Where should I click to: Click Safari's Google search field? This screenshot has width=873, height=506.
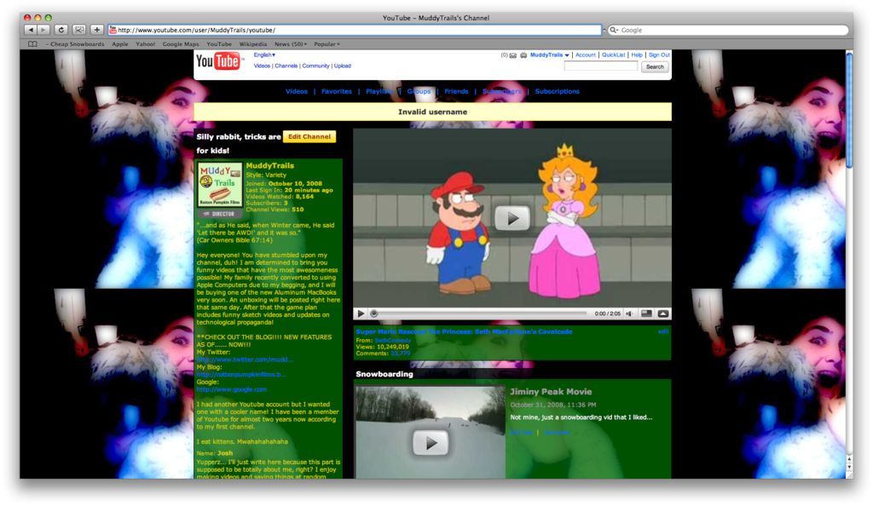pyautogui.click(x=728, y=30)
